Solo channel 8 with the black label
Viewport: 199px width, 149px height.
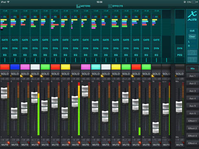(x=75, y=74)
